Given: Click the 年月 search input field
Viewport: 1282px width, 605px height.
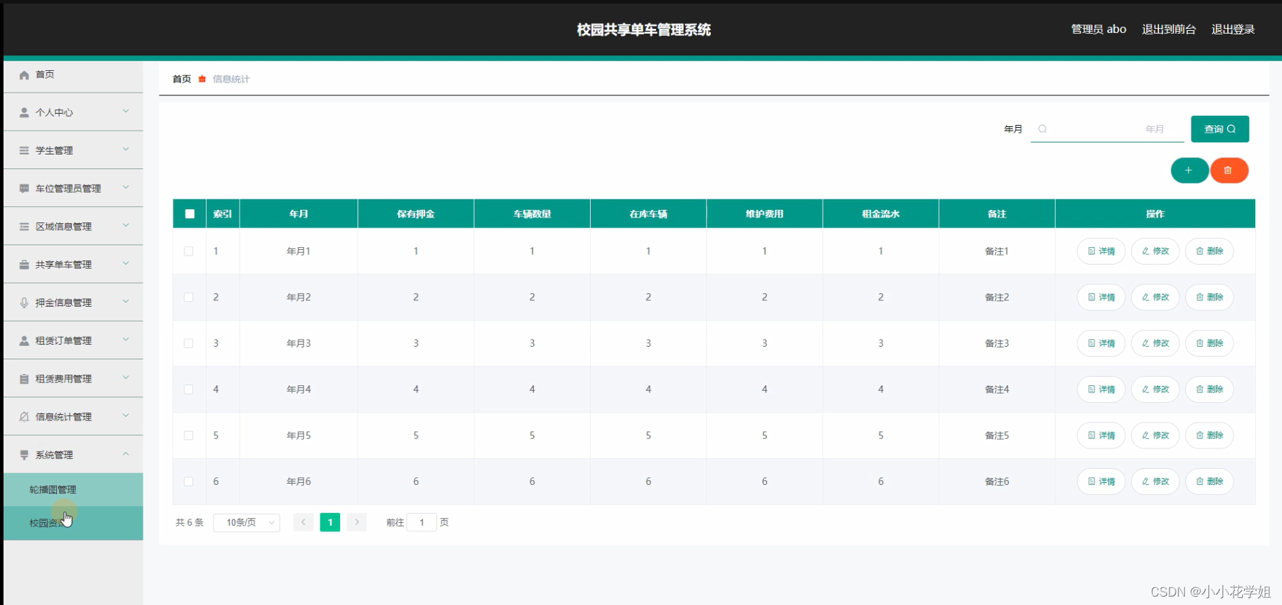Looking at the screenshot, I should [1108, 129].
